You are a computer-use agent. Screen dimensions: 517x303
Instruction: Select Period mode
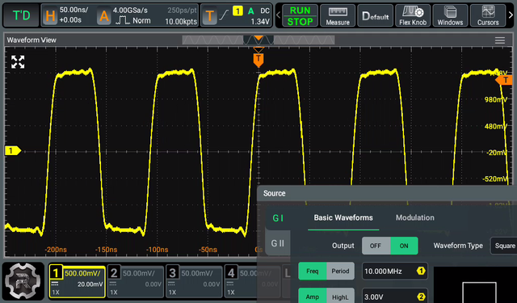click(x=340, y=271)
